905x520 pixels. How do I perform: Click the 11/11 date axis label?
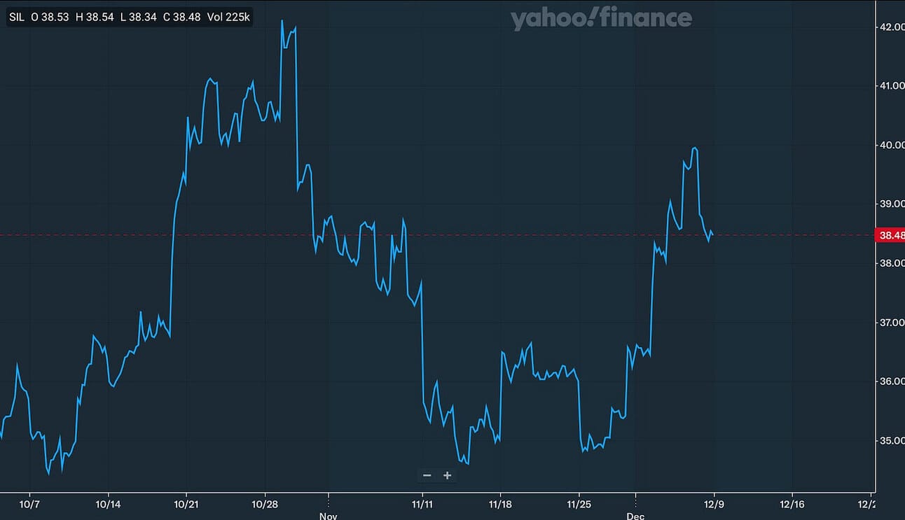(422, 503)
